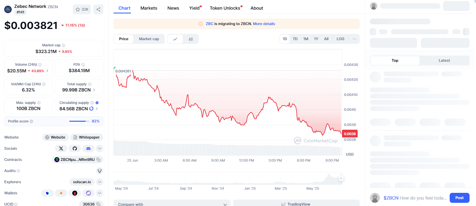Show Volume (24h) info icon

(x=40, y=65)
